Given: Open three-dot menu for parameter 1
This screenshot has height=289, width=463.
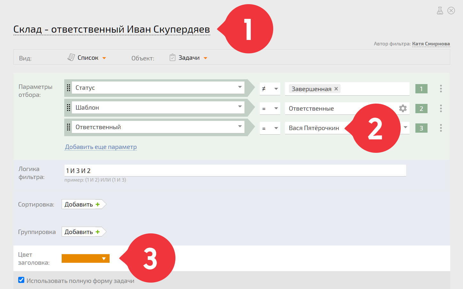Looking at the screenshot, I should (x=441, y=89).
